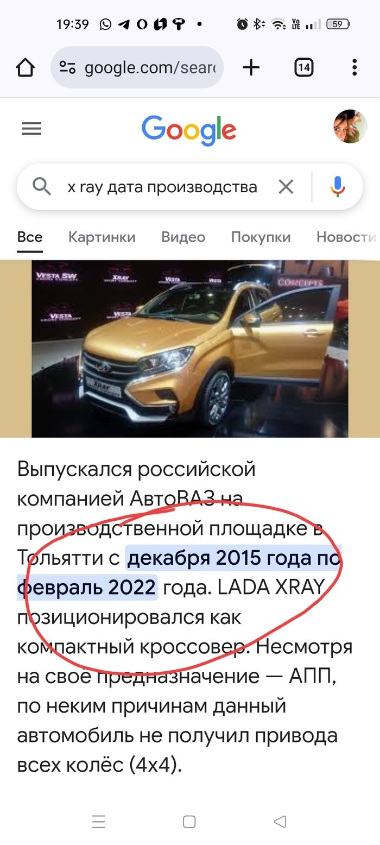Open the tab switcher showing 14 tabs
Screen dimensions: 380x845
[x=303, y=67]
